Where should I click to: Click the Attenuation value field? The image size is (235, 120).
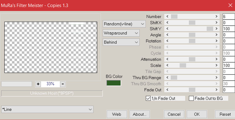[229, 59]
